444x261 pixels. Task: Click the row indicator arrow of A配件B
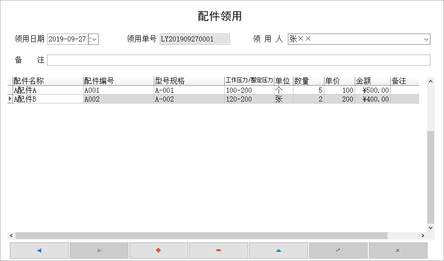tap(10, 99)
